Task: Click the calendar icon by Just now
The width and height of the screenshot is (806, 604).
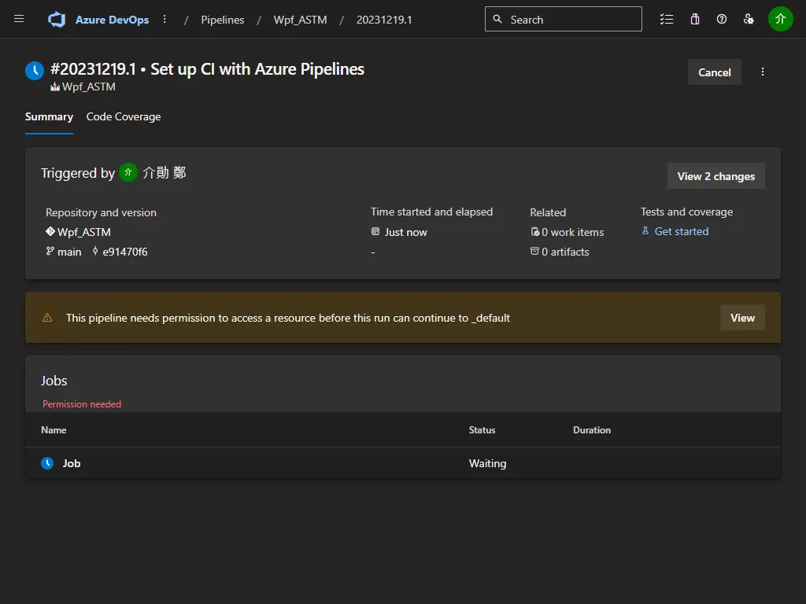Action: point(375,232)
